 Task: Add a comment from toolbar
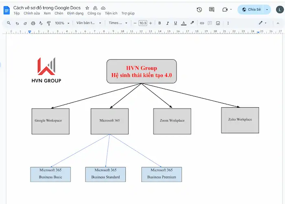point(210,23)
